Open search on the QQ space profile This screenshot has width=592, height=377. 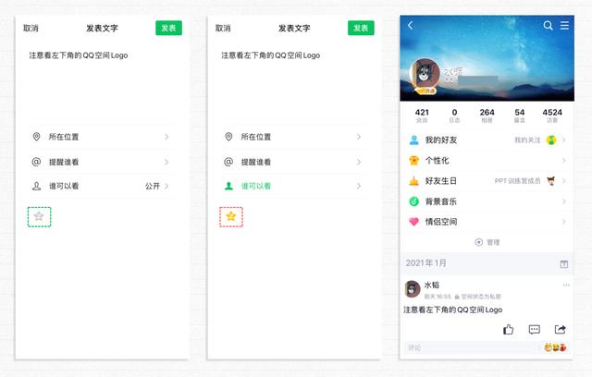pos(548,25)
